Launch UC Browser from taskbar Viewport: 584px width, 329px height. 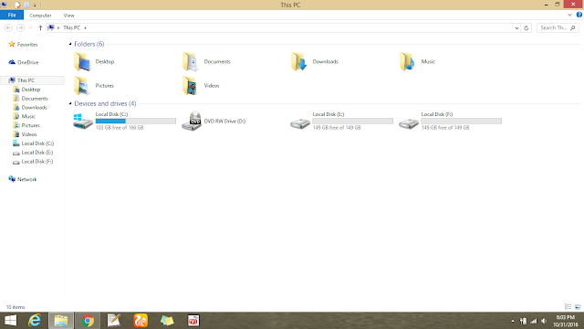coord(141,321)
